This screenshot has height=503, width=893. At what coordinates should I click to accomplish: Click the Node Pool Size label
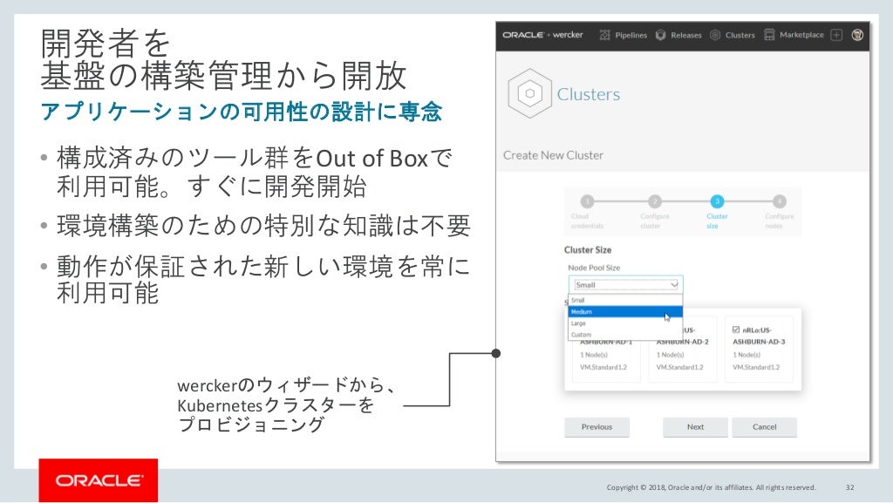click(594, 268)
